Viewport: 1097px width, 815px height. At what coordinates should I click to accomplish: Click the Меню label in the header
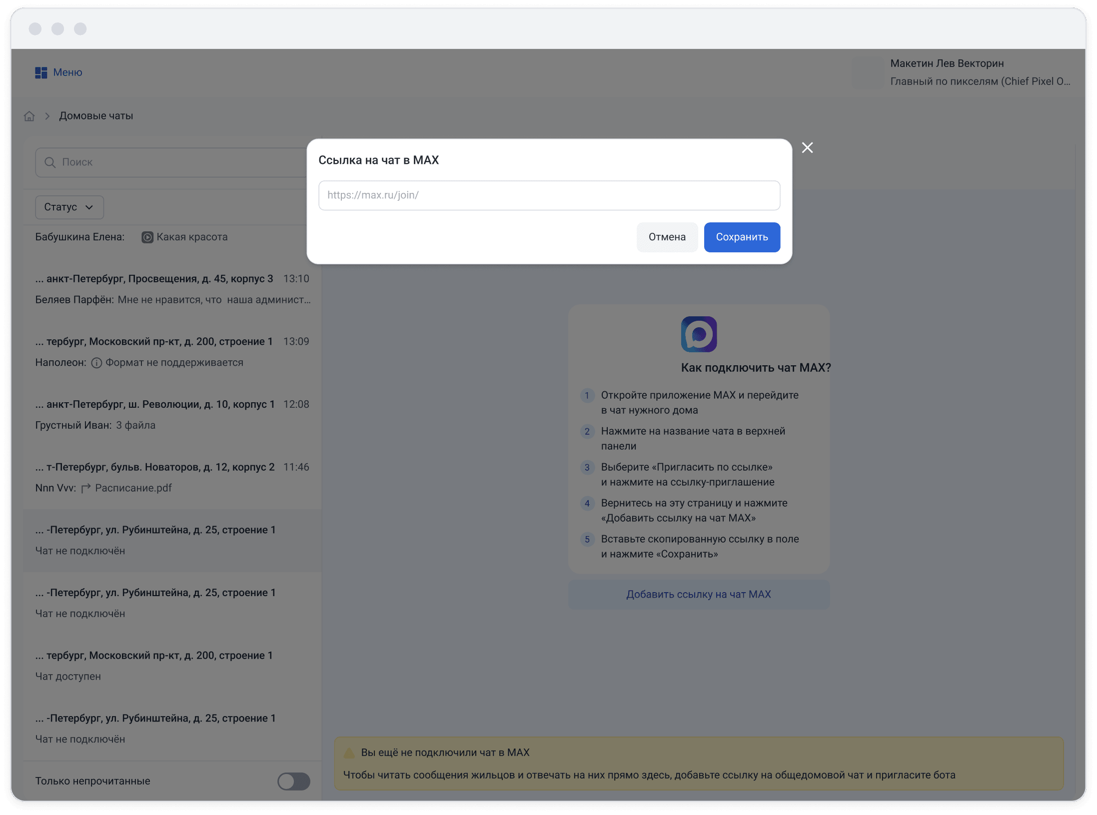pos(67,72)
